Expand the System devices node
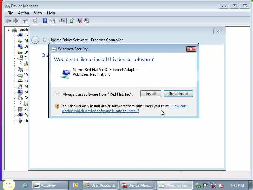The image size is (253, 190). [x=15, y=115]
